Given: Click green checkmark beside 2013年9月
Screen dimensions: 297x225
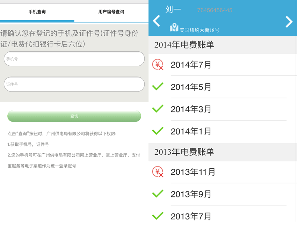Looking at the screenshot, I should pyautogui.click(x=158, y=194).
